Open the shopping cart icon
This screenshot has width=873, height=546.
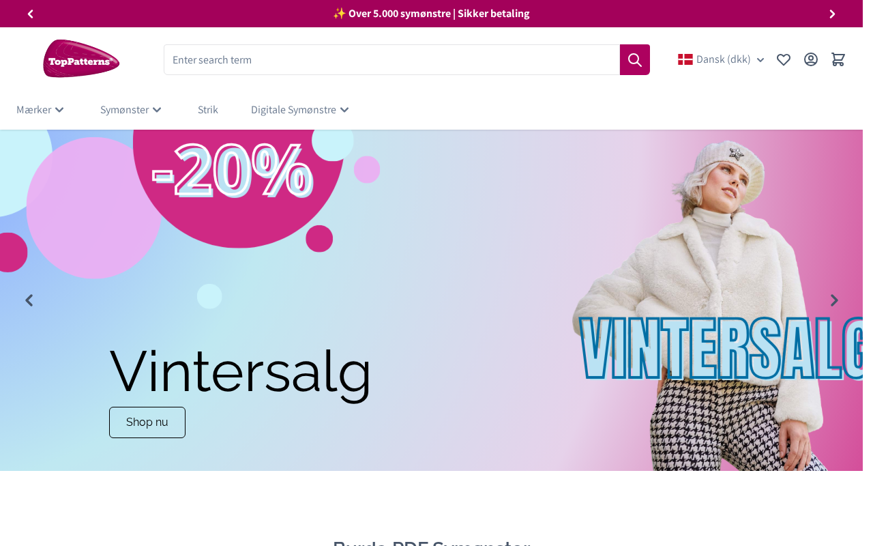838,59
